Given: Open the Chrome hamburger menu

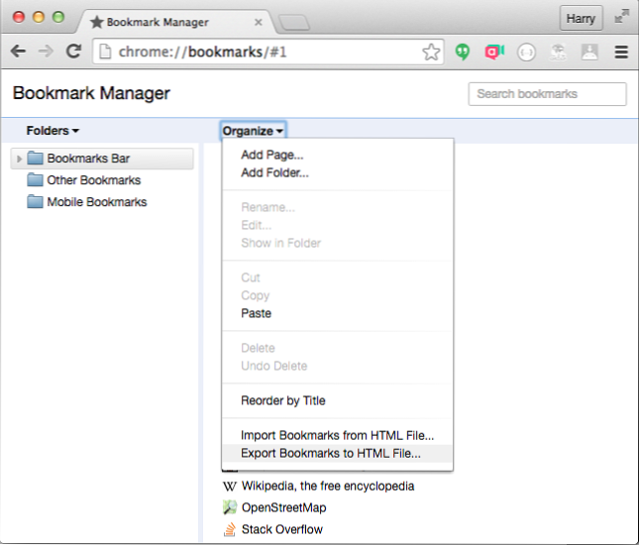Looking at the screenshot, I should click(x=621, y=53).
